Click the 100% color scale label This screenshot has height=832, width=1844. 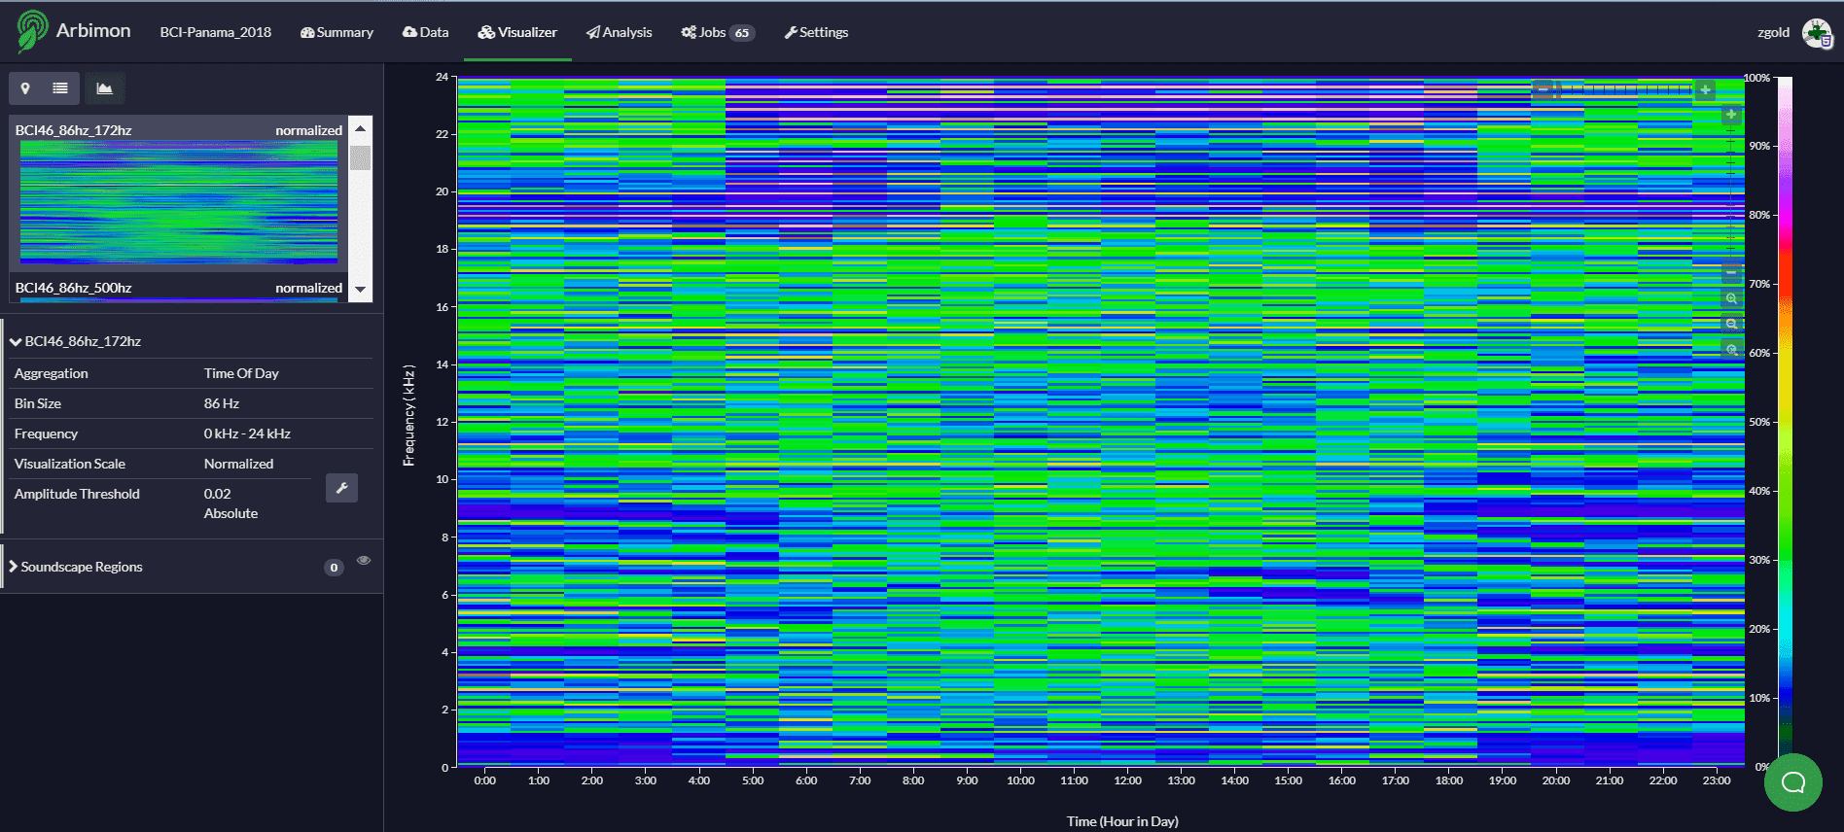point(1756,78)
